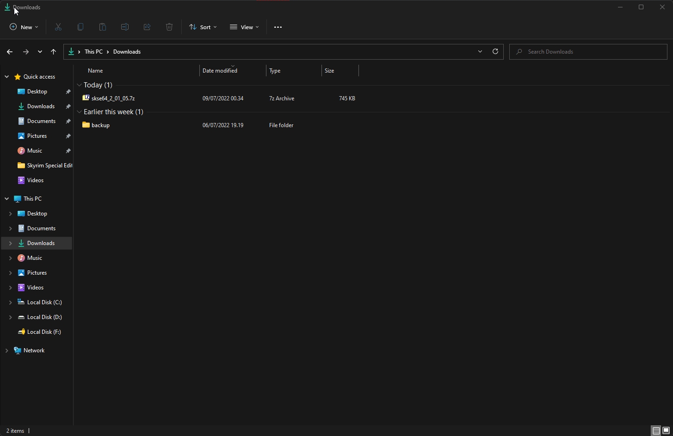Click the Search Downloads field
This screenshot has height=436, width=673.
[x=592, y=52]
